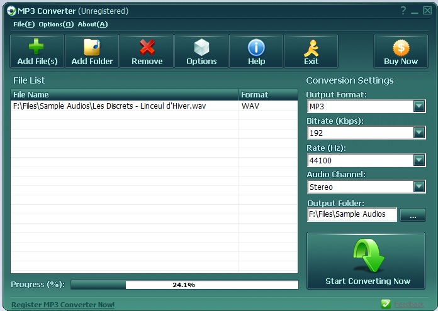Click the File Name column header

[125, 95]
